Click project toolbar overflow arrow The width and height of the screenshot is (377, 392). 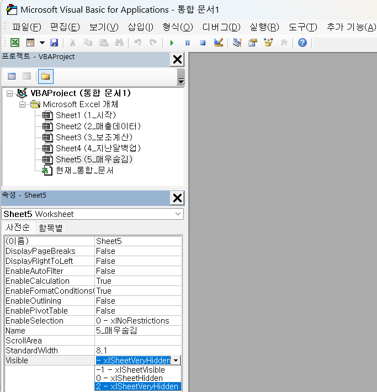180,77
